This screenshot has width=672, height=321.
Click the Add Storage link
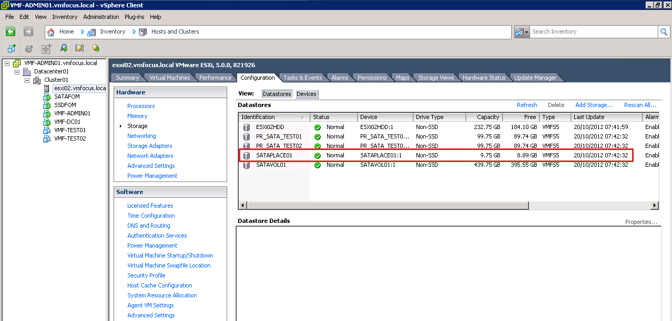pos(594,105)
